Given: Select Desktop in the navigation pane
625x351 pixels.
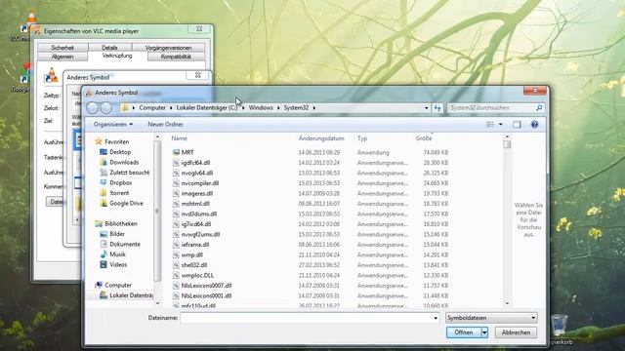Looking at the screenshot, I should [120, 152].
